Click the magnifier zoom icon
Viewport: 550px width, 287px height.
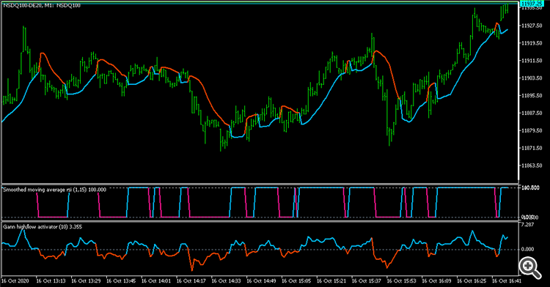(x=529, y=268)
